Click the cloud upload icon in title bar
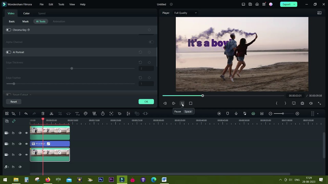 click(257, 4)
